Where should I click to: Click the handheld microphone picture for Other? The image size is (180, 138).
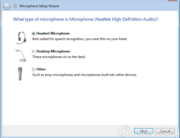coord(20,74)
